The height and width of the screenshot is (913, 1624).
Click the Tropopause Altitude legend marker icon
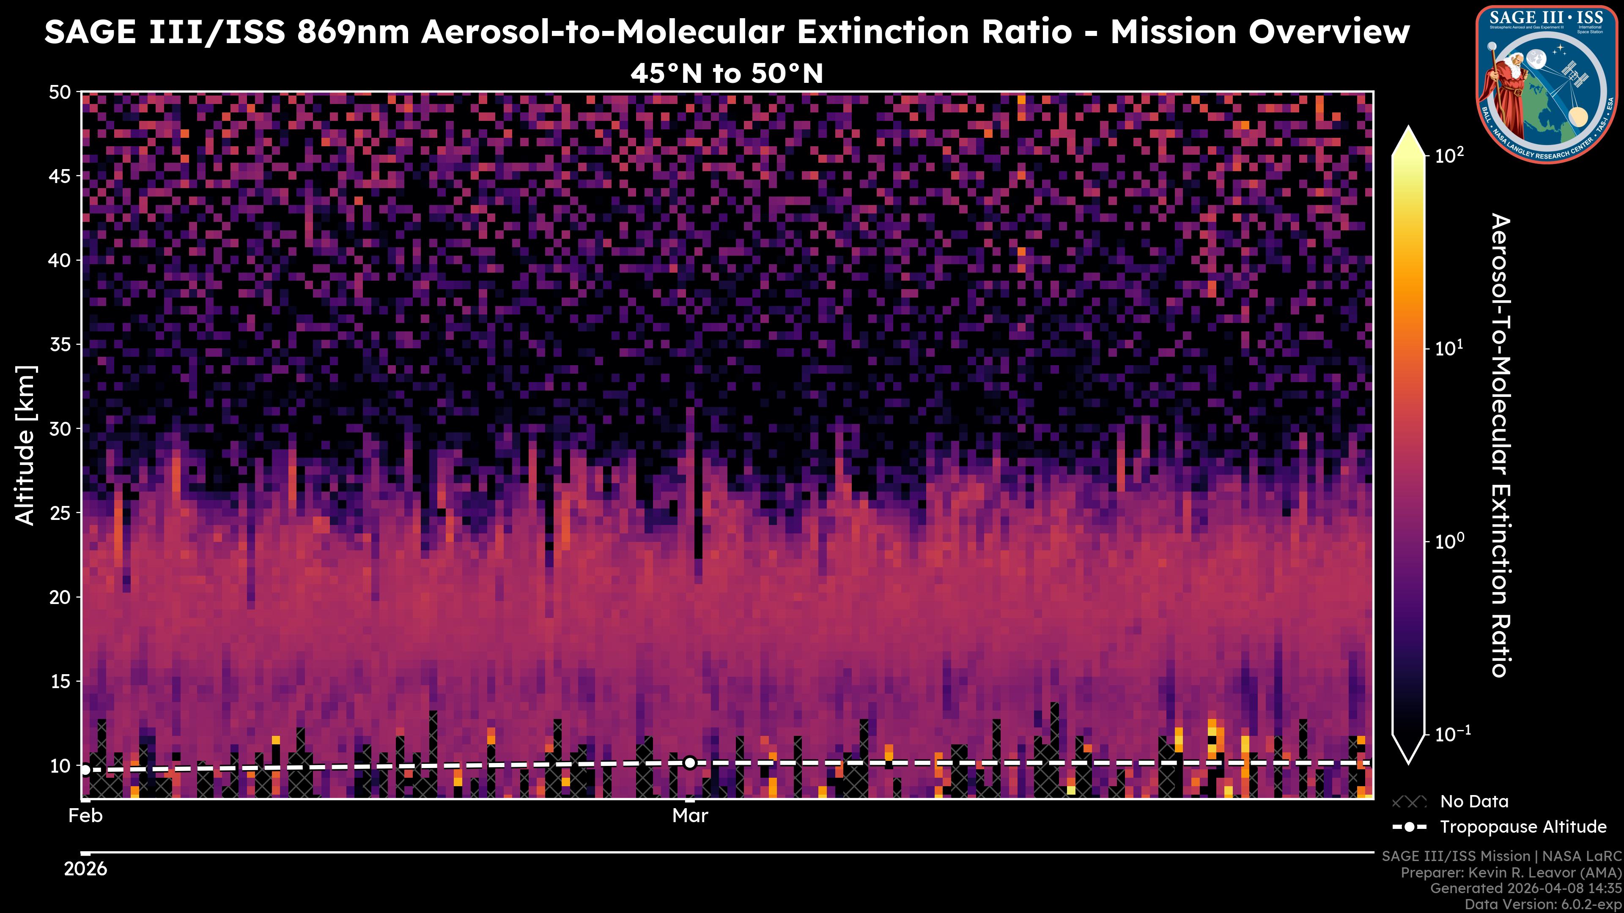click(1409, 827)
